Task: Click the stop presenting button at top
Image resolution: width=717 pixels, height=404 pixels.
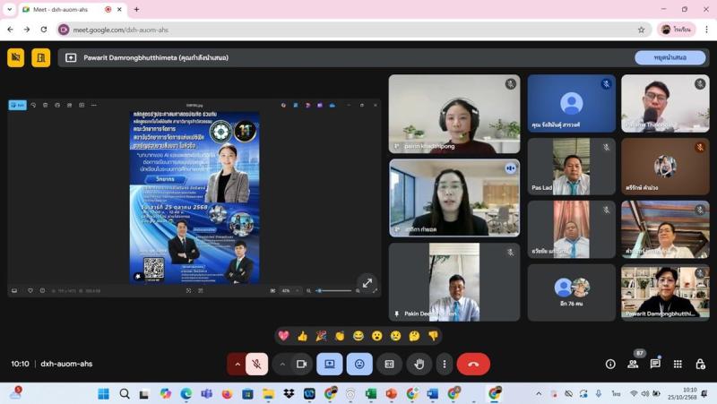Action: [669, 57]
